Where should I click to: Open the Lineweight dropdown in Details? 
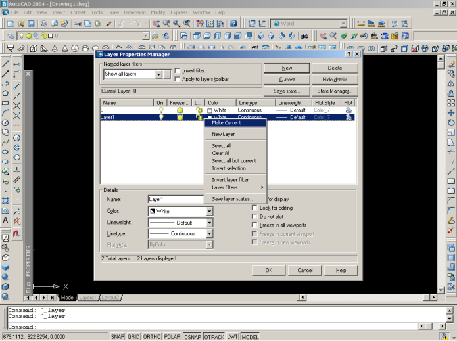[209, 223]
